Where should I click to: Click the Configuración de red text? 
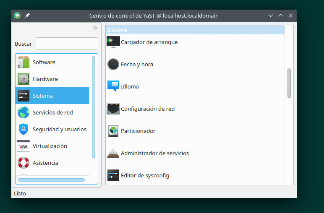[148, 109]
